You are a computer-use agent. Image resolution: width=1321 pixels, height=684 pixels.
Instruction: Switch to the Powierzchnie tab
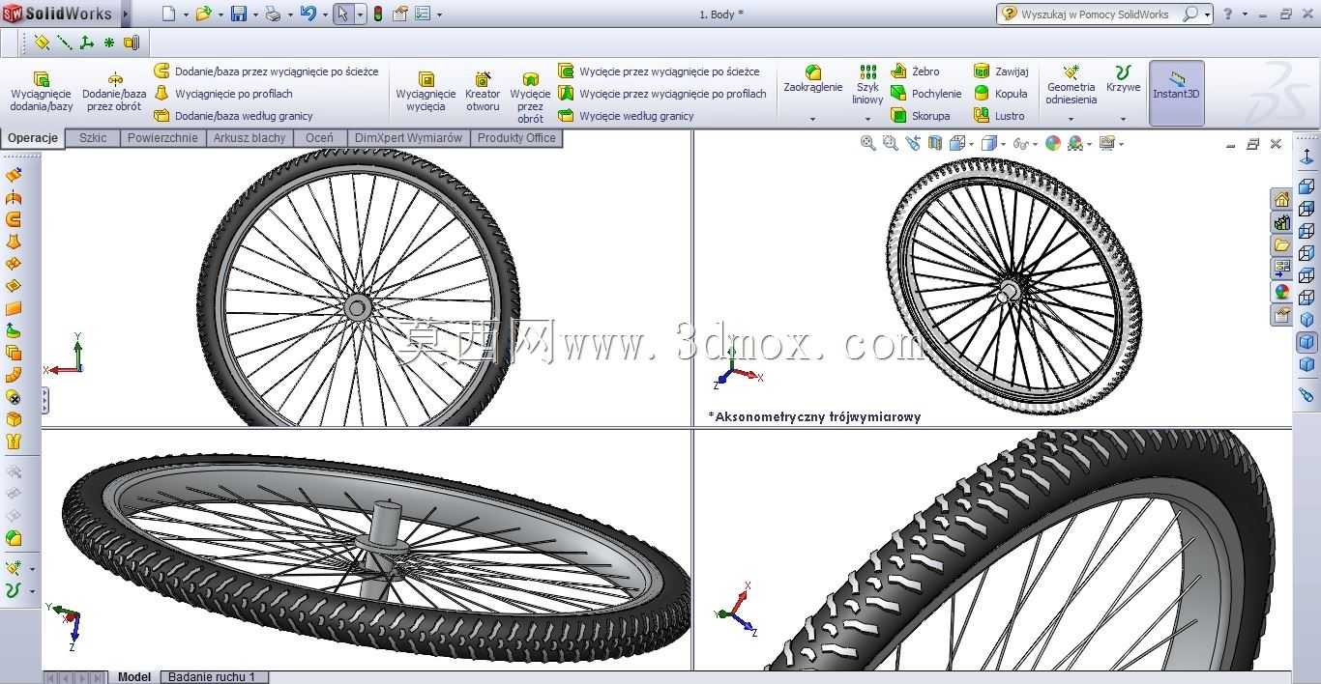click(162, 138)
